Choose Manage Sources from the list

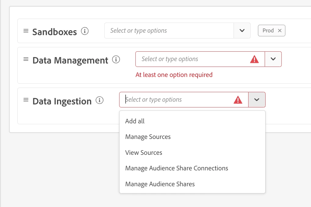click(148, 137)
